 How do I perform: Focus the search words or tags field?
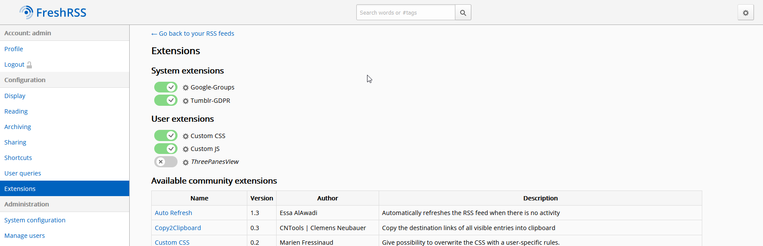pos(405,12)
